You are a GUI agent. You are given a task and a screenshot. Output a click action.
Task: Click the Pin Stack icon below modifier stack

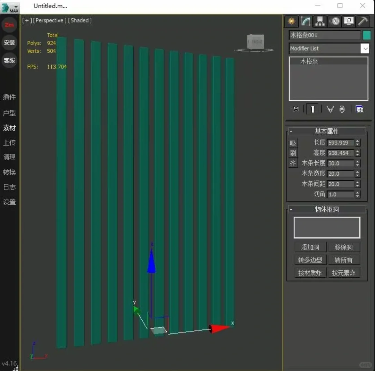pos(295,109)
